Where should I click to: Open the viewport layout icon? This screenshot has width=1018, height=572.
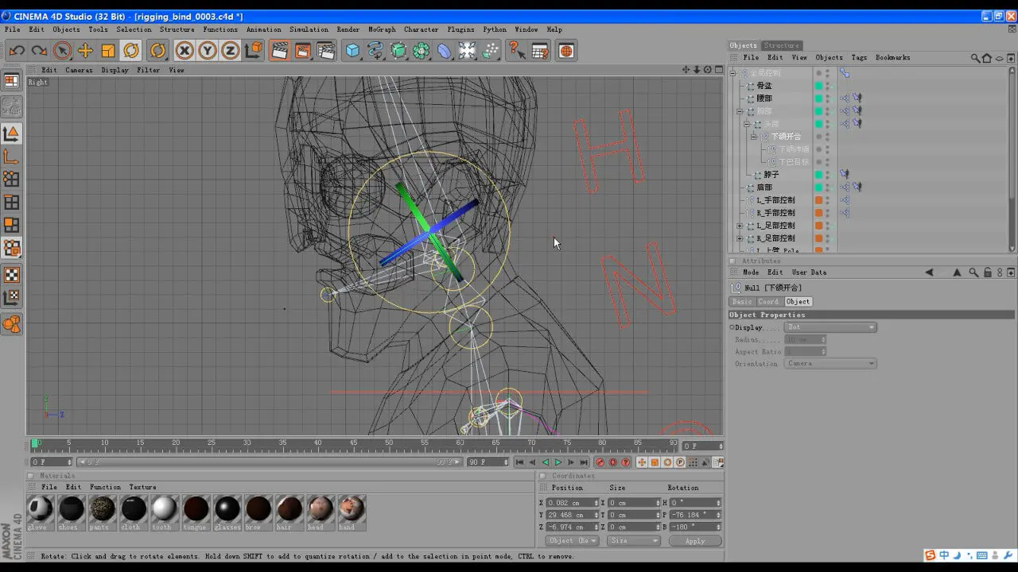[x=12, y=81]
